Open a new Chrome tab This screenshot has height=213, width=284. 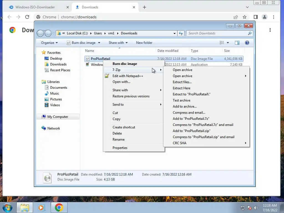pos(144,7)
